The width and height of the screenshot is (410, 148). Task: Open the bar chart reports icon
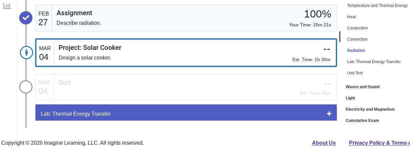(x=7, y=6)
